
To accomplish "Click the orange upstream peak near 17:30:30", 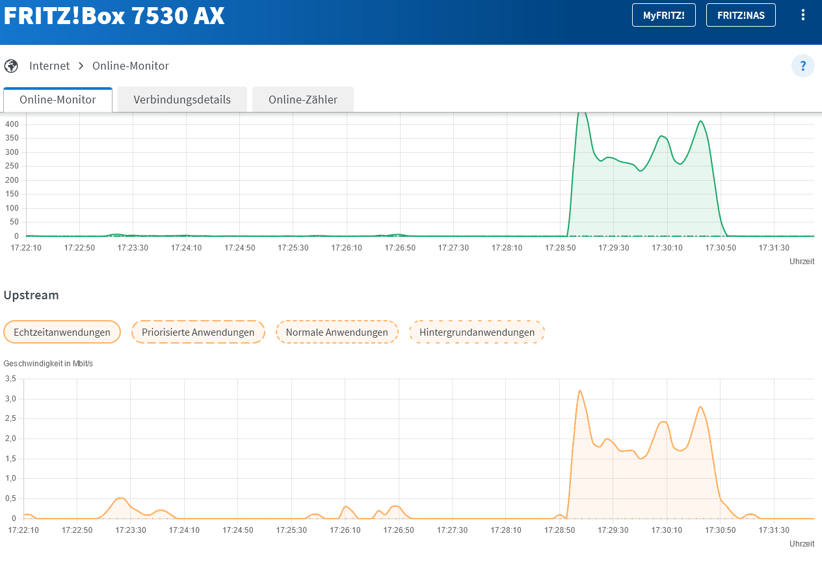I will coord(700,407).
